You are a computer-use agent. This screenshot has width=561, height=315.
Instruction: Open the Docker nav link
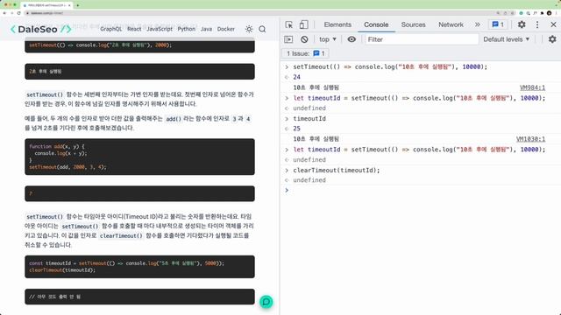click(x=226, y=29)
